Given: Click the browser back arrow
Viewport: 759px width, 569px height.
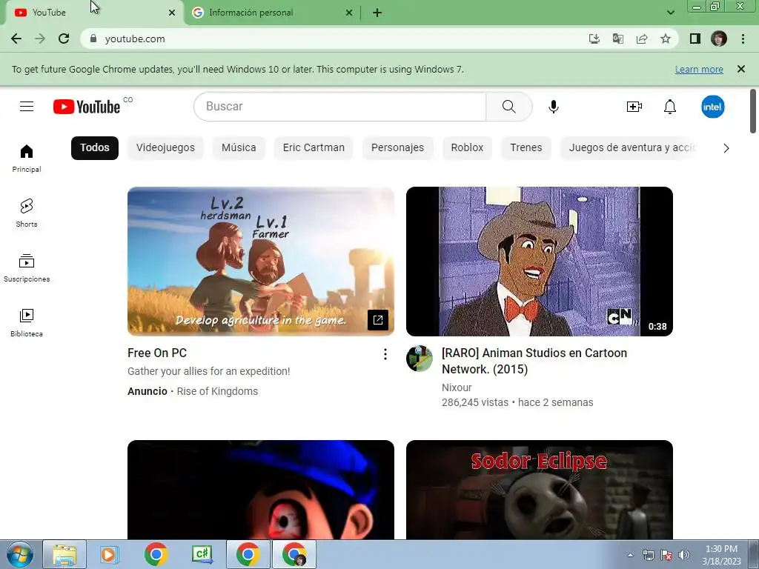Looking at the screenshot, I should (16, 39).
